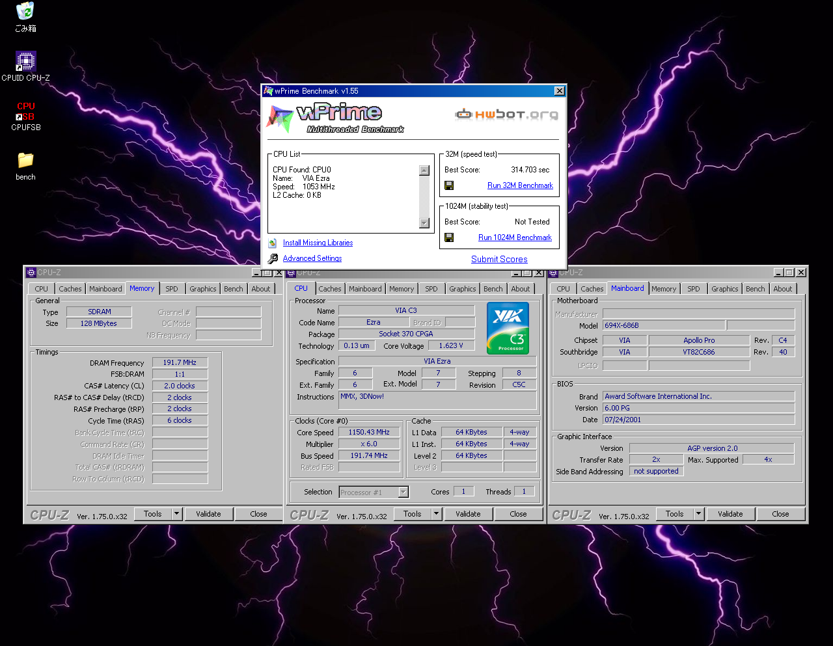
Task: Open Tools dropdown arrow in Mainboard window
Action: coord(698,514)
